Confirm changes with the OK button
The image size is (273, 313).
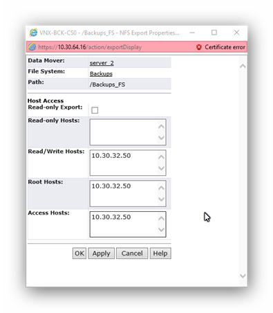click(79, 253)
